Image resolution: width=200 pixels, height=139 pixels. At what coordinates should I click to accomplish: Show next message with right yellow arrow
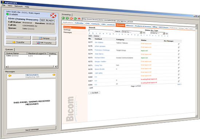(x=54, y=75)
